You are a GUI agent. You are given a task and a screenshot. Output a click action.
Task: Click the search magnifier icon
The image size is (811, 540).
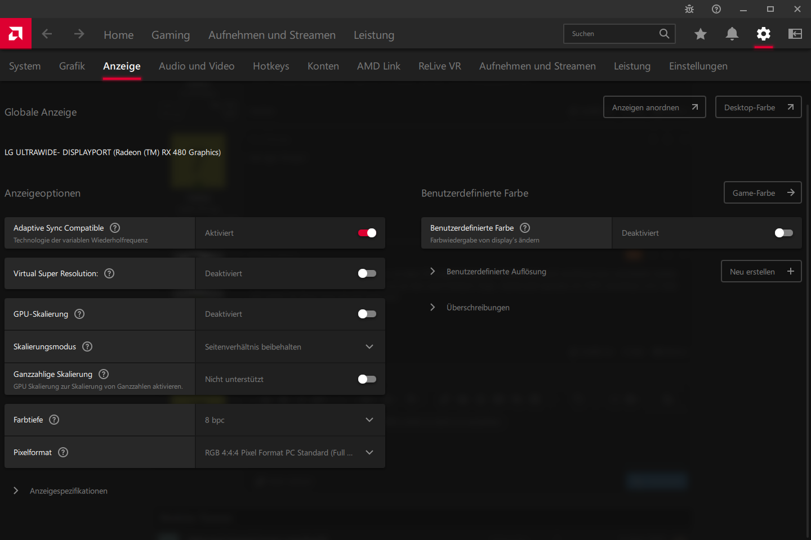click(665, 34)
